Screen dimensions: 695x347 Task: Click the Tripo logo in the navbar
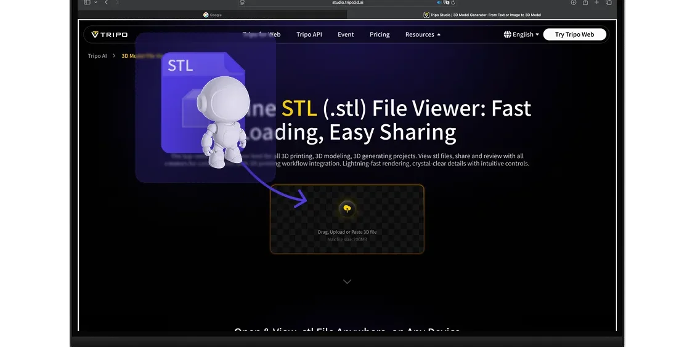coord(110,34)
